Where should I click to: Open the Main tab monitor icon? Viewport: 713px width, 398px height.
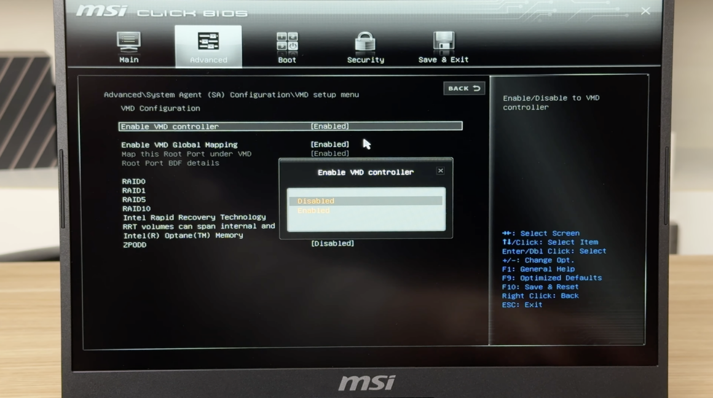tap(128, 42)
